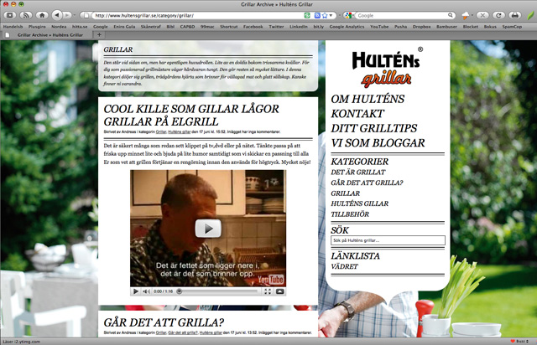This screenshot has width=537, height=345.
Task: Open the RSS feed toolbar button
Action: (25, 15)
